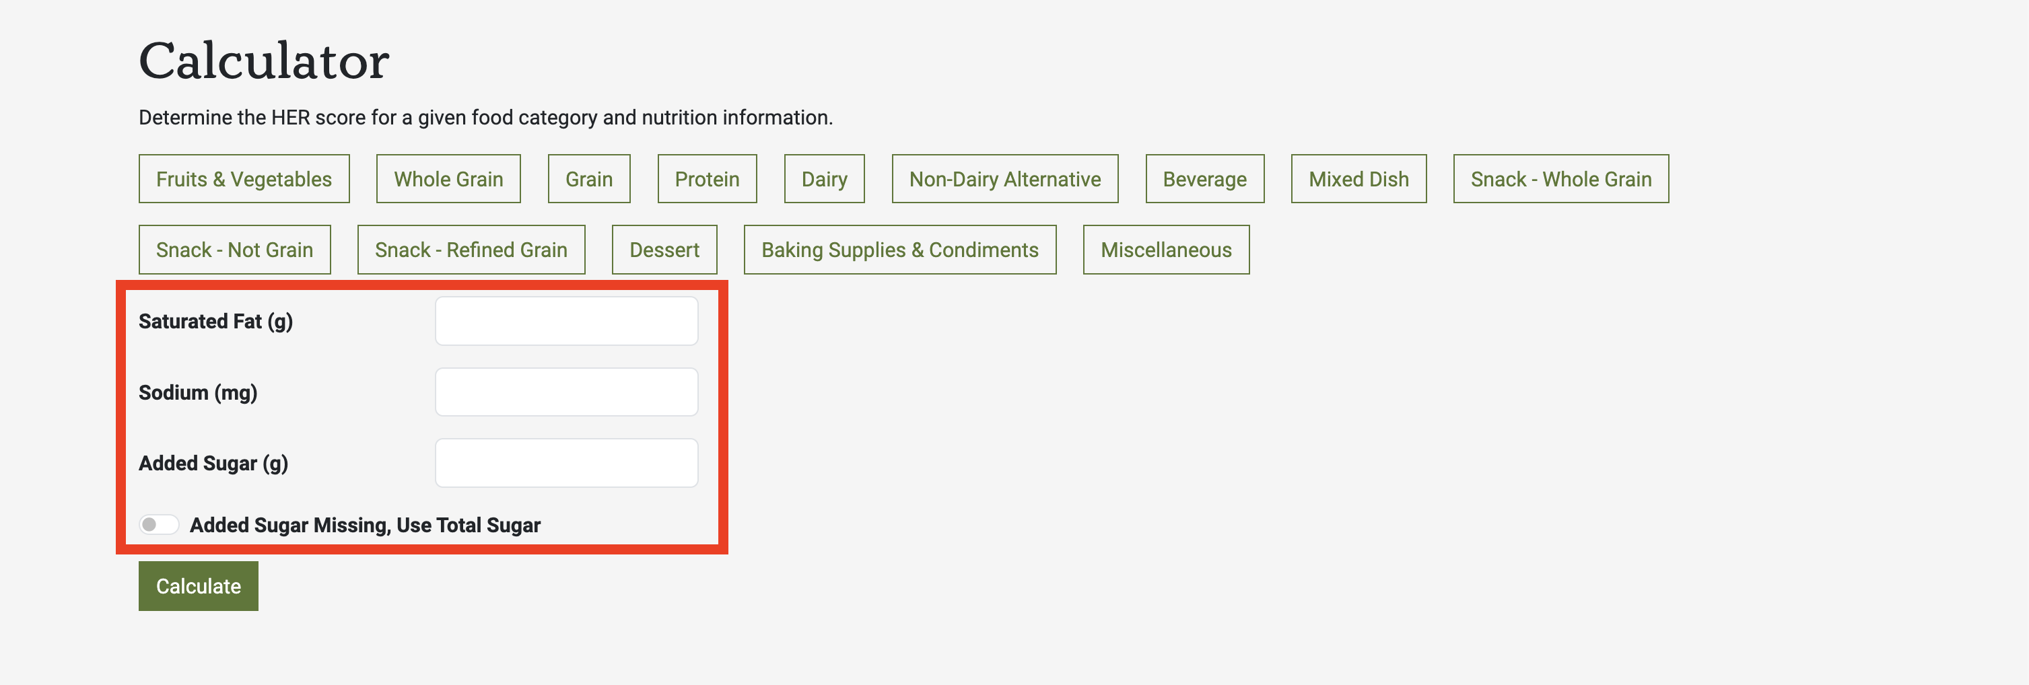Choose Baking Supplies & Condiments category
The width and height of the screenshot is (2029, 685).
point(899,250)
